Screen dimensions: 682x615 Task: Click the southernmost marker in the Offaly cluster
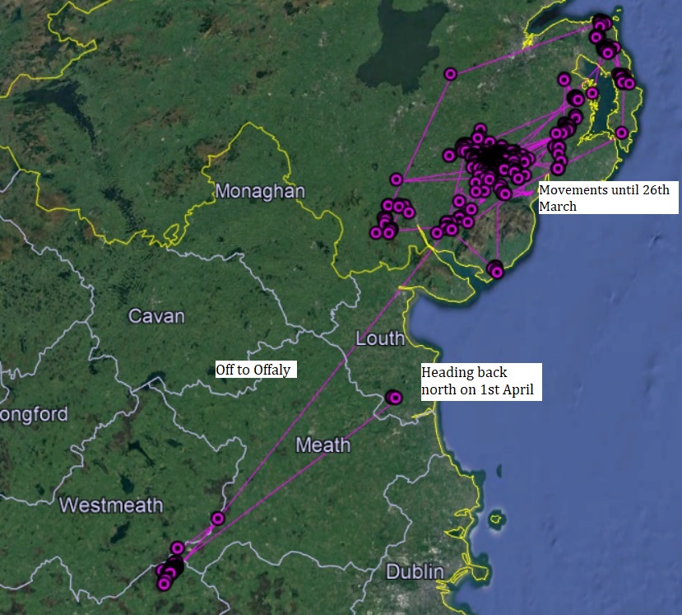pos(164,584)
